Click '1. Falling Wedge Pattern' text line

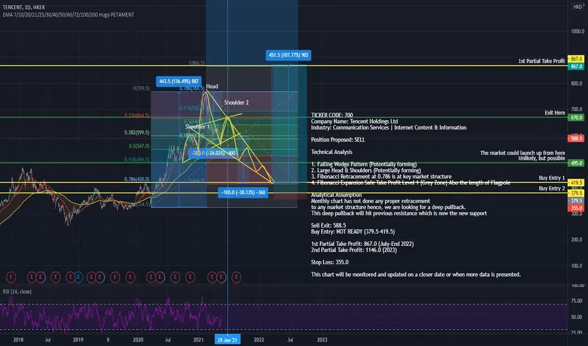[x=364, y=164]
